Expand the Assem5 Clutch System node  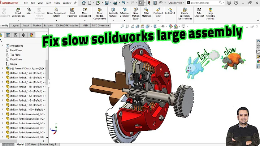(3, 68)
